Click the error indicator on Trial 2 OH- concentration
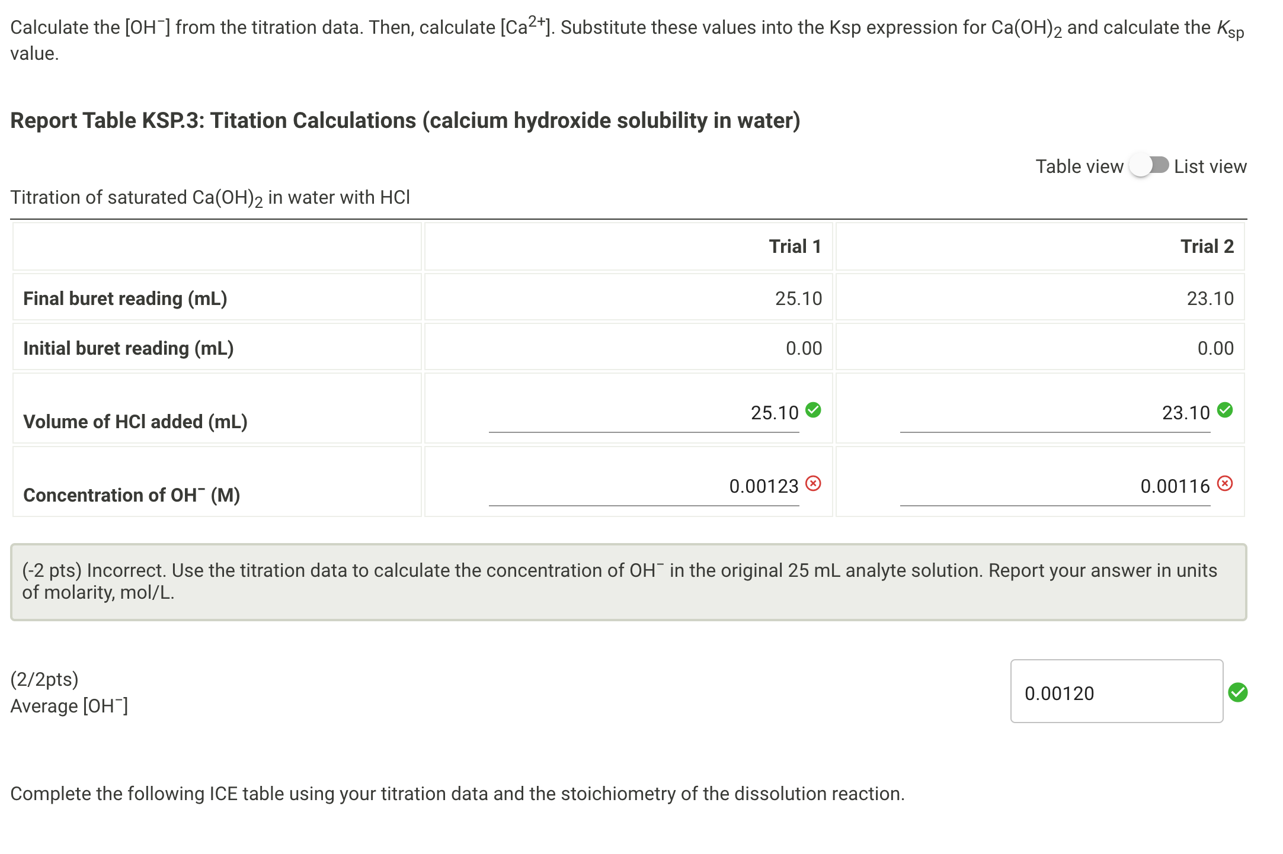This screenshot has width=1283, height=854. coord(1224,484)
